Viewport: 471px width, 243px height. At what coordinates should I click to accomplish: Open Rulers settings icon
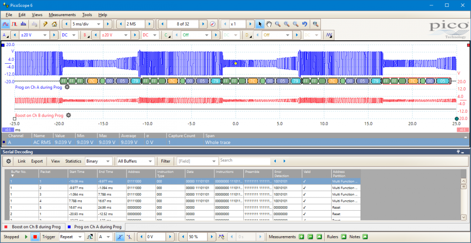[x=343, y=237]
